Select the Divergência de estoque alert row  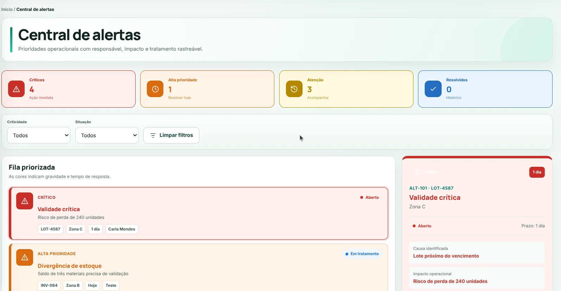coord(198,267)
